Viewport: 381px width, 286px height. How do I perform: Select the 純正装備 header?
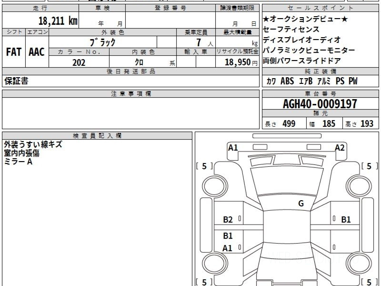point(321,71)
